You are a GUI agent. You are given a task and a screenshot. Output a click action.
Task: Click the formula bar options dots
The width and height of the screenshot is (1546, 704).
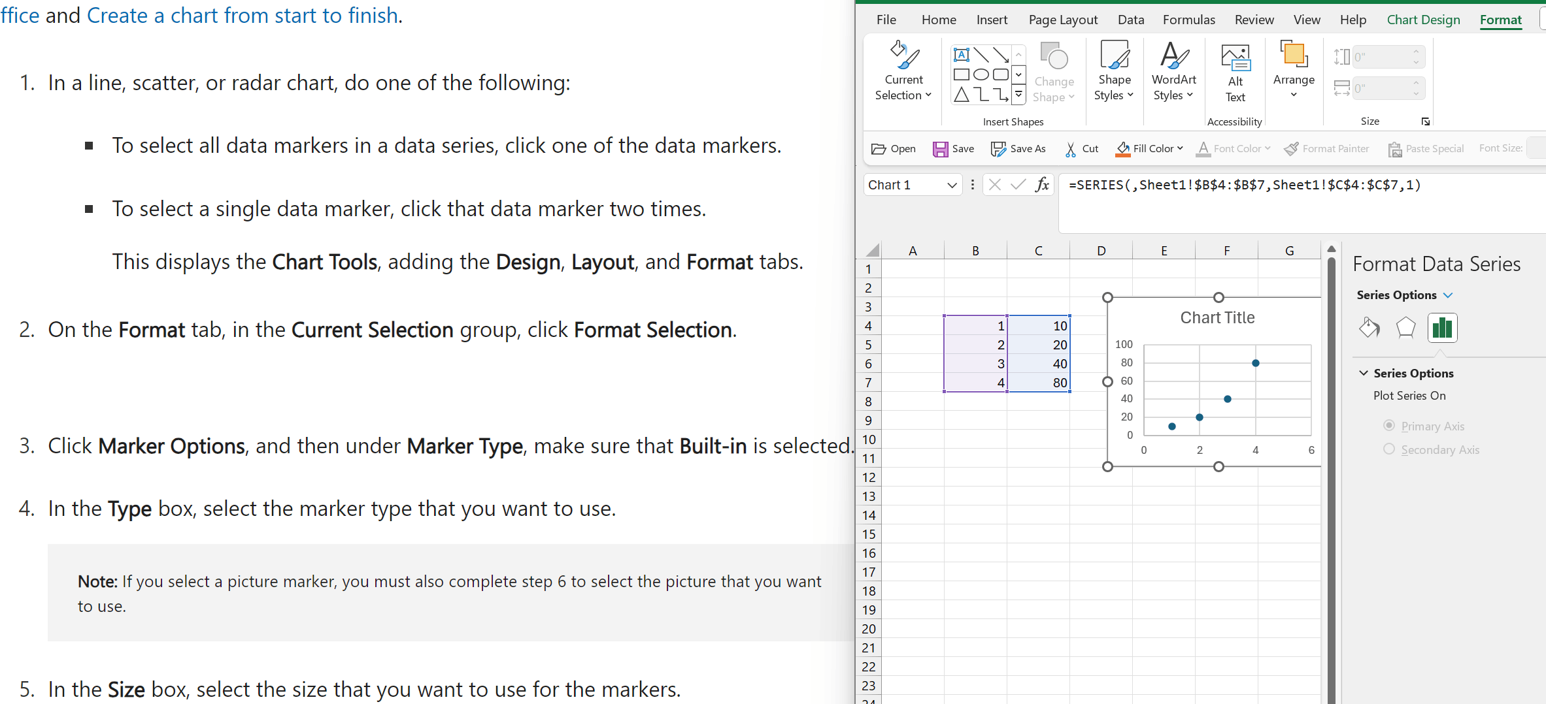[x=973, y=185]
